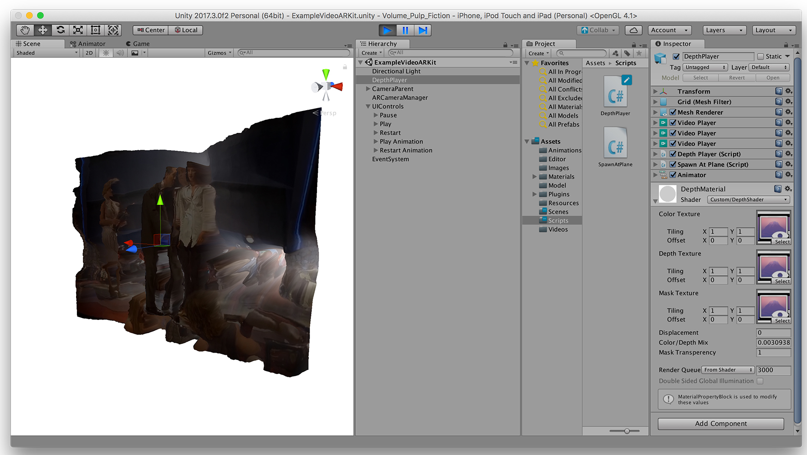Open DepthMaterial gear settings
Viewport: 807px width, 455px height.
[x=788, y=188]
